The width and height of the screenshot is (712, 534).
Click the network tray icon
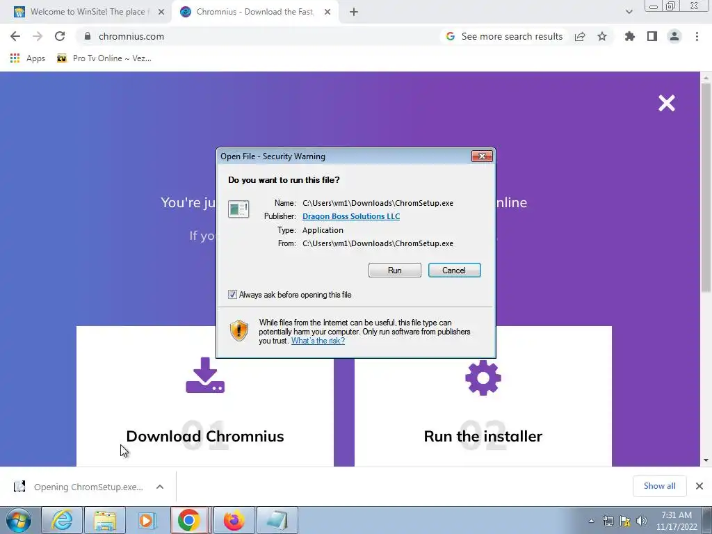click(608, 521)
